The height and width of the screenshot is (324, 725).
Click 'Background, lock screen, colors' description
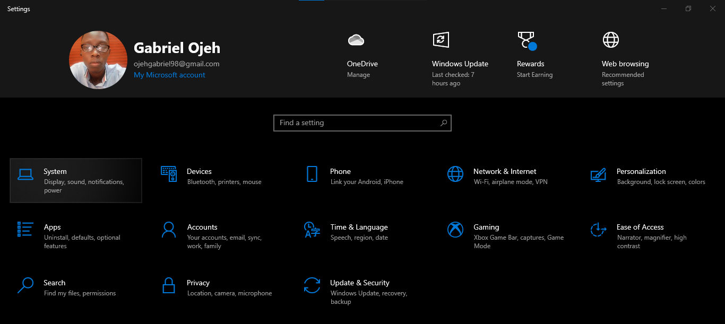point(661,182)
